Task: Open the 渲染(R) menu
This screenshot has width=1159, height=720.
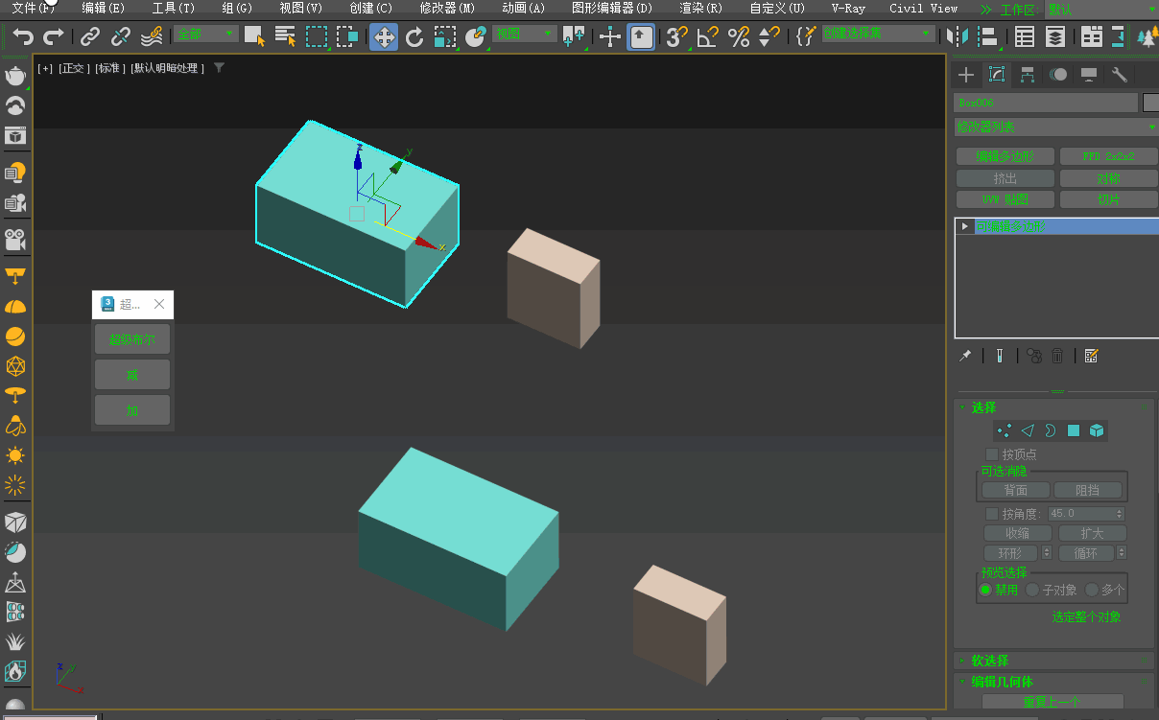Action: click(x=700, y=8)
